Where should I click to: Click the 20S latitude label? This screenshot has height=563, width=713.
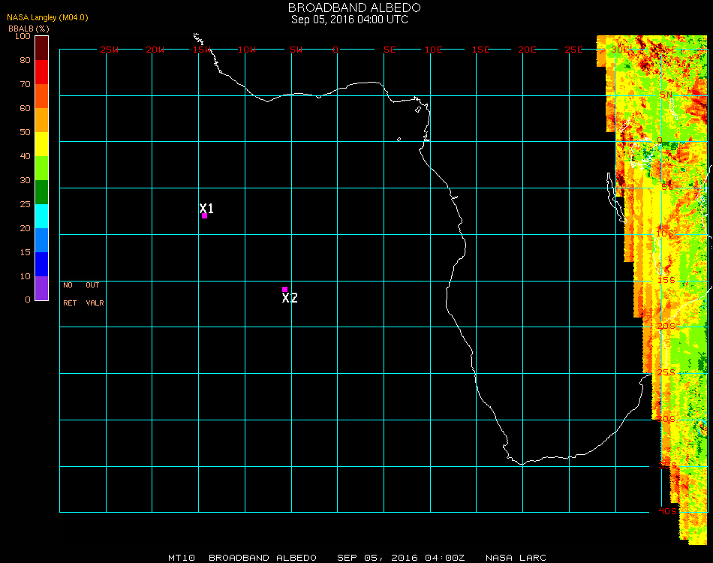(666, 326)
